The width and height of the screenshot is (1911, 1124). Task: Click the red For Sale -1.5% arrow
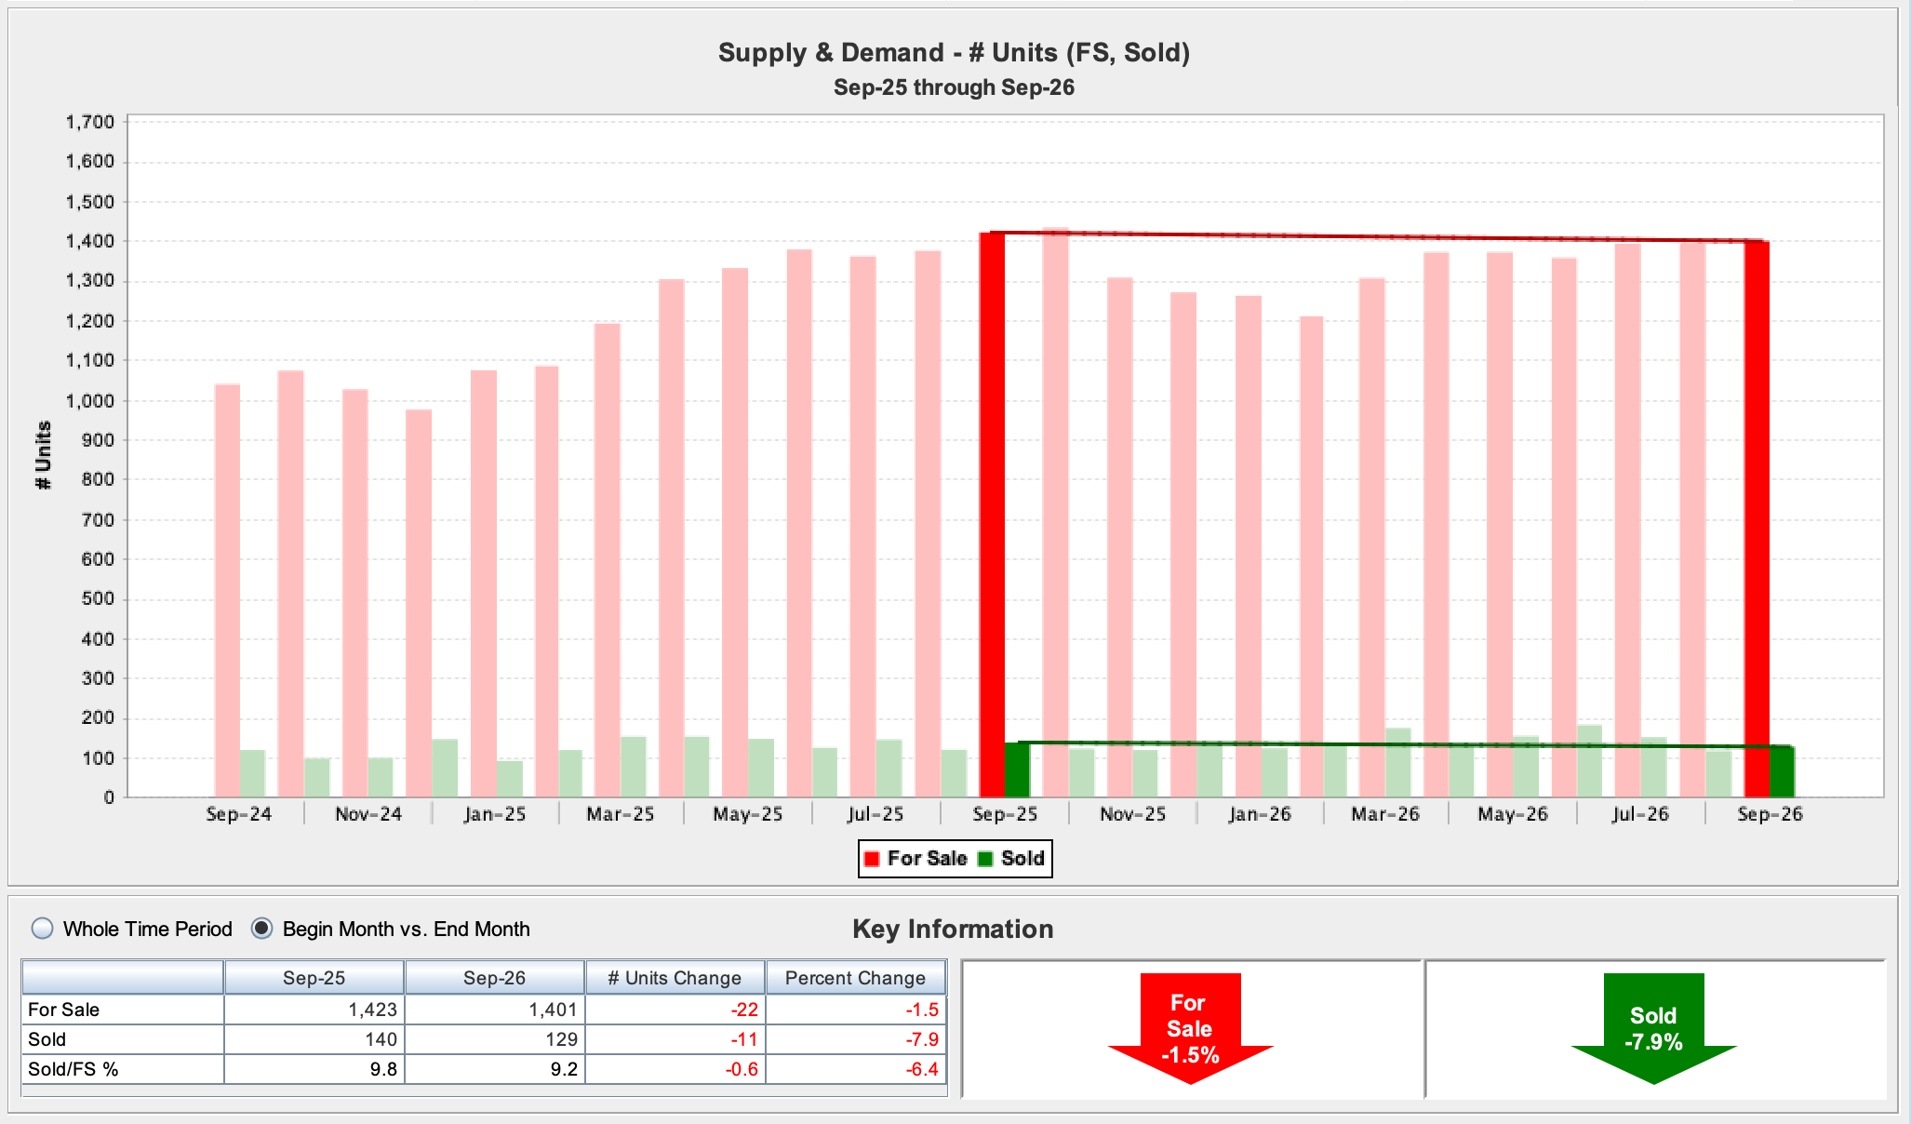coord(1190,1028)
